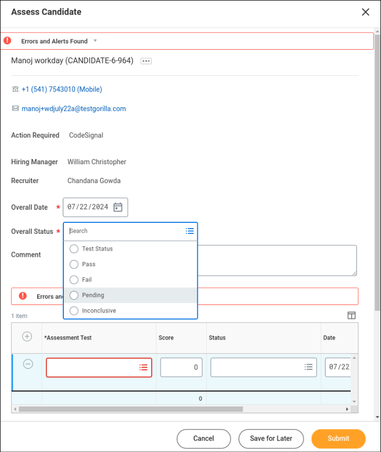This screenshot has height=452, width=381.
Task: Click inside the Score input field
Action: pyautogui.click(x=181, y=367)
